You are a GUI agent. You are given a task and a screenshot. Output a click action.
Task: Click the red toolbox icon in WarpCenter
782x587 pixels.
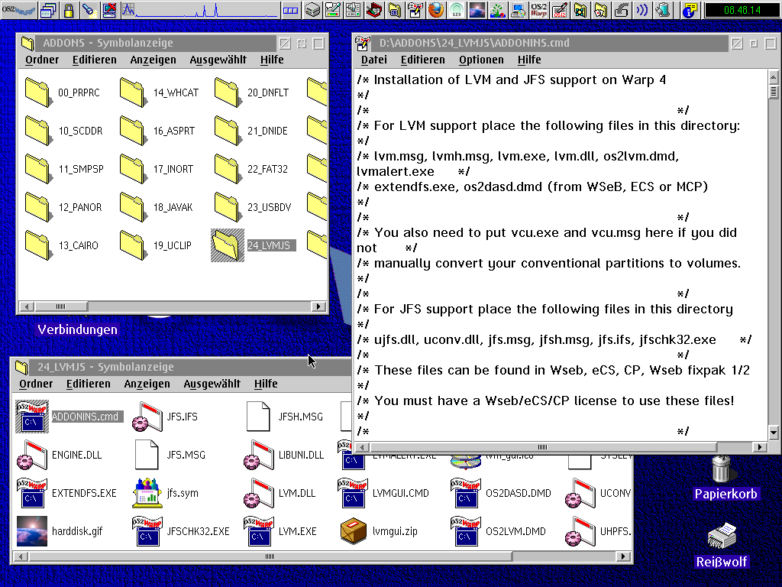[x=374, y=10]
